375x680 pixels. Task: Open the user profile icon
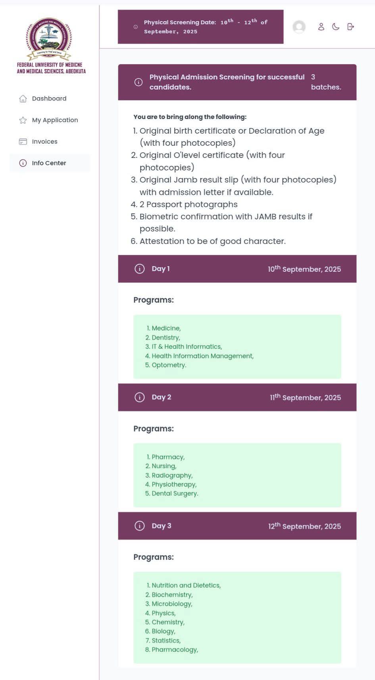(x=321, y=27)
